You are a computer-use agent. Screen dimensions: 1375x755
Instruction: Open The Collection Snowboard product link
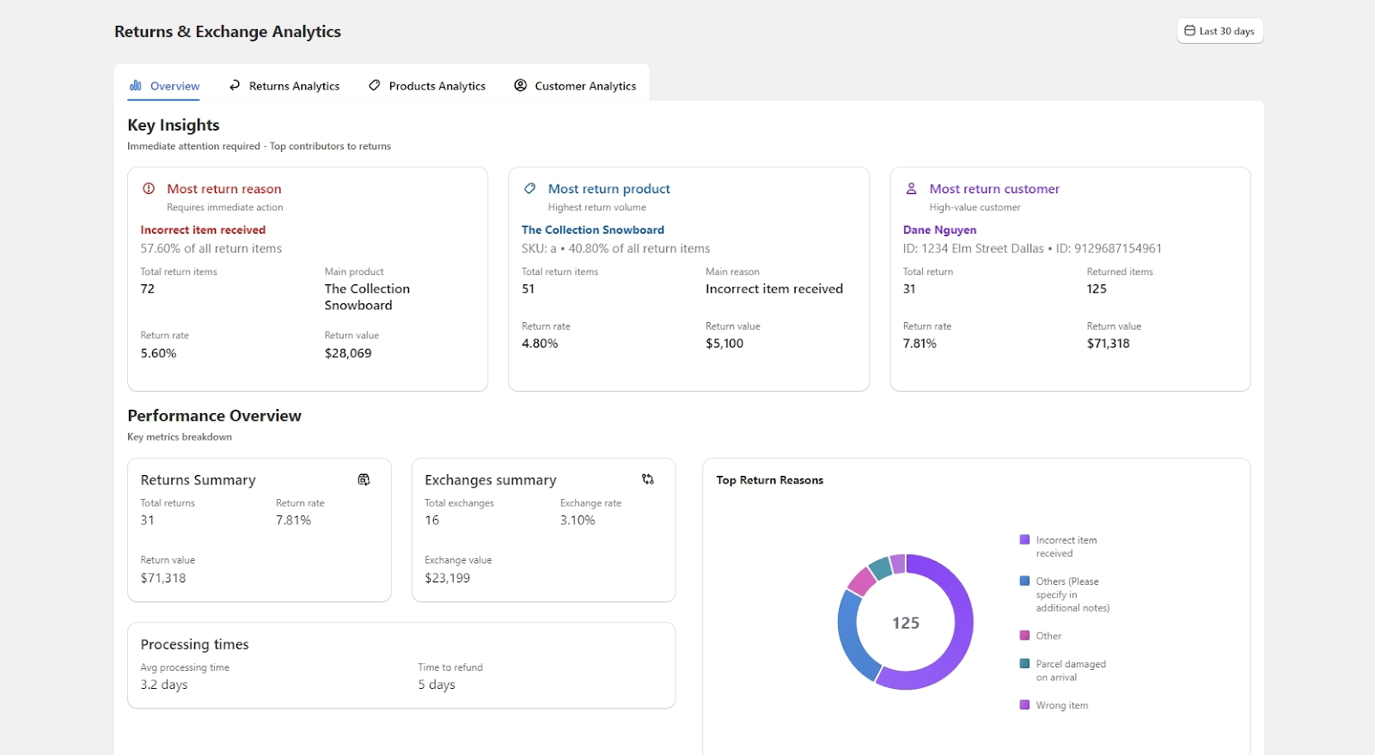pos(593,230)
